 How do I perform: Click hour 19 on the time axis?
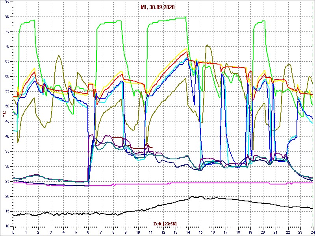pos(251,232)
